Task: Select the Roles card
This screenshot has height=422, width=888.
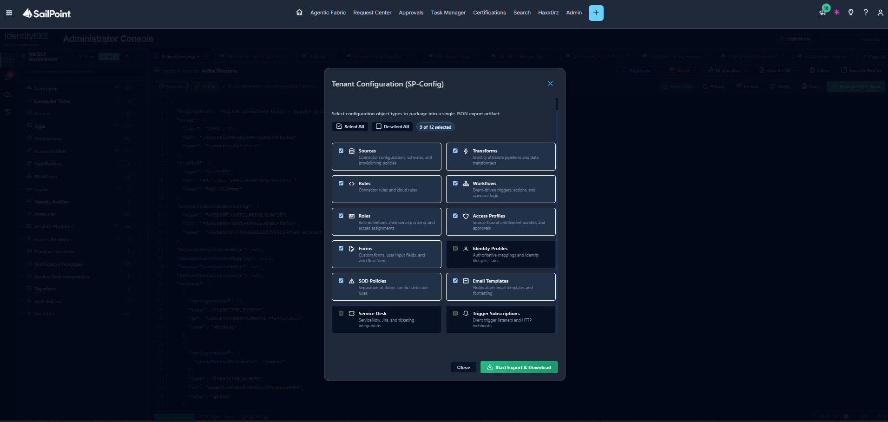Action: 387,222
